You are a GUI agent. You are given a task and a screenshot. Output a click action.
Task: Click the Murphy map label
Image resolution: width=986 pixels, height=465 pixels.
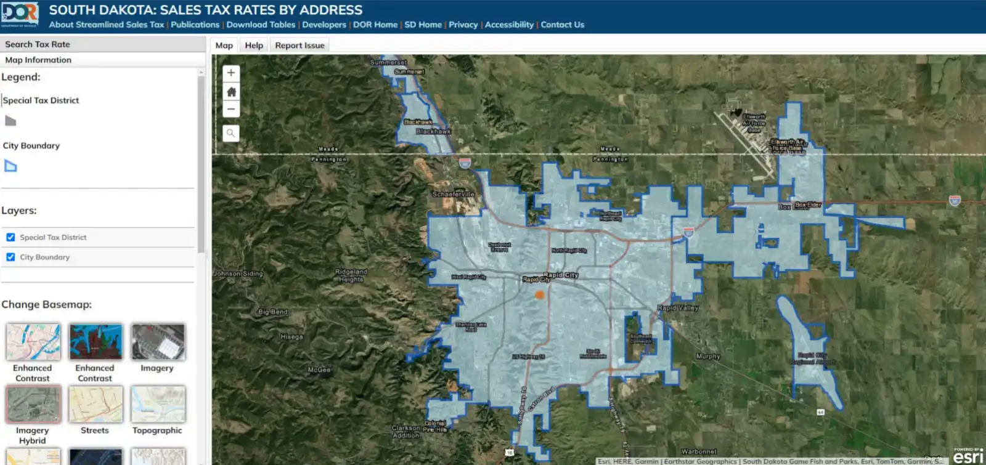(708, 356)
